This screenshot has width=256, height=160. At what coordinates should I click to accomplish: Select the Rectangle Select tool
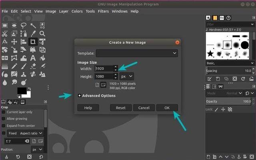coord(5,26)
